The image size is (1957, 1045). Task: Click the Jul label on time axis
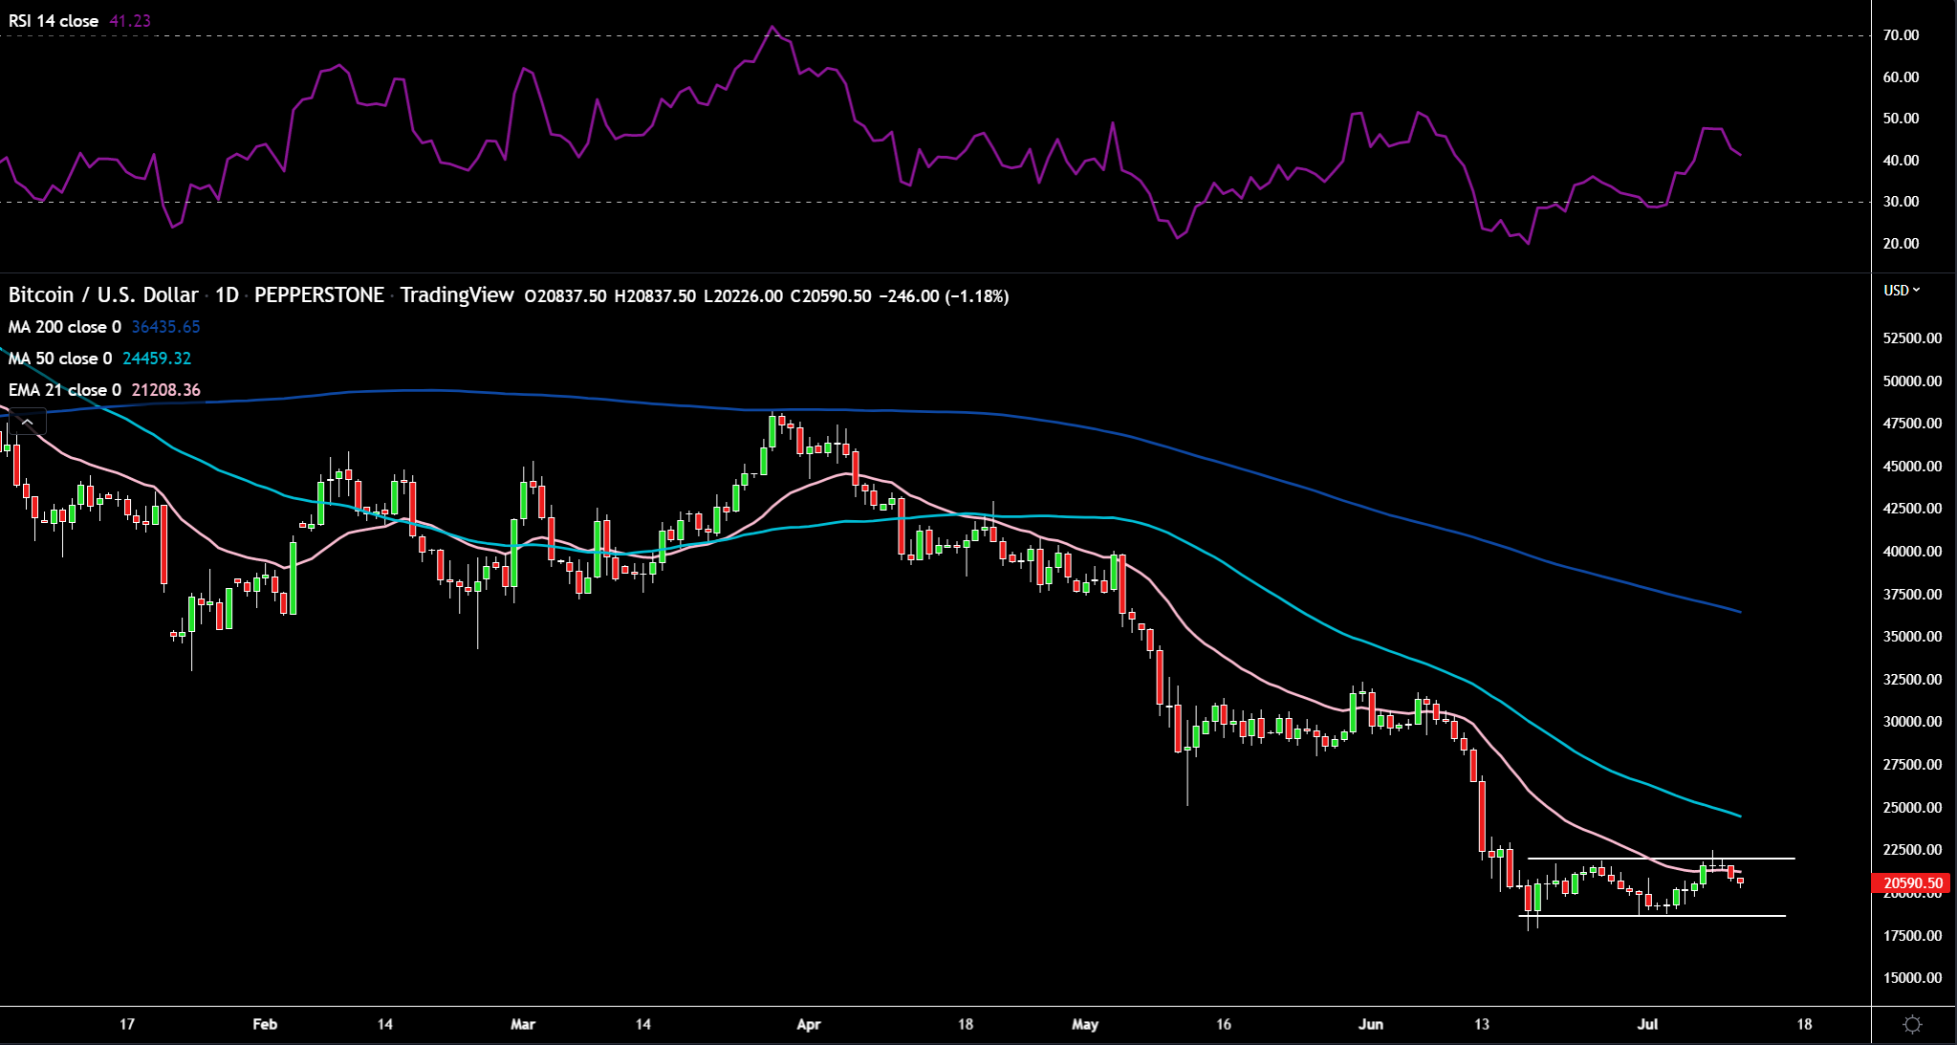coord(1647,1024)
